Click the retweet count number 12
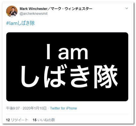 (x=8, y=120)
